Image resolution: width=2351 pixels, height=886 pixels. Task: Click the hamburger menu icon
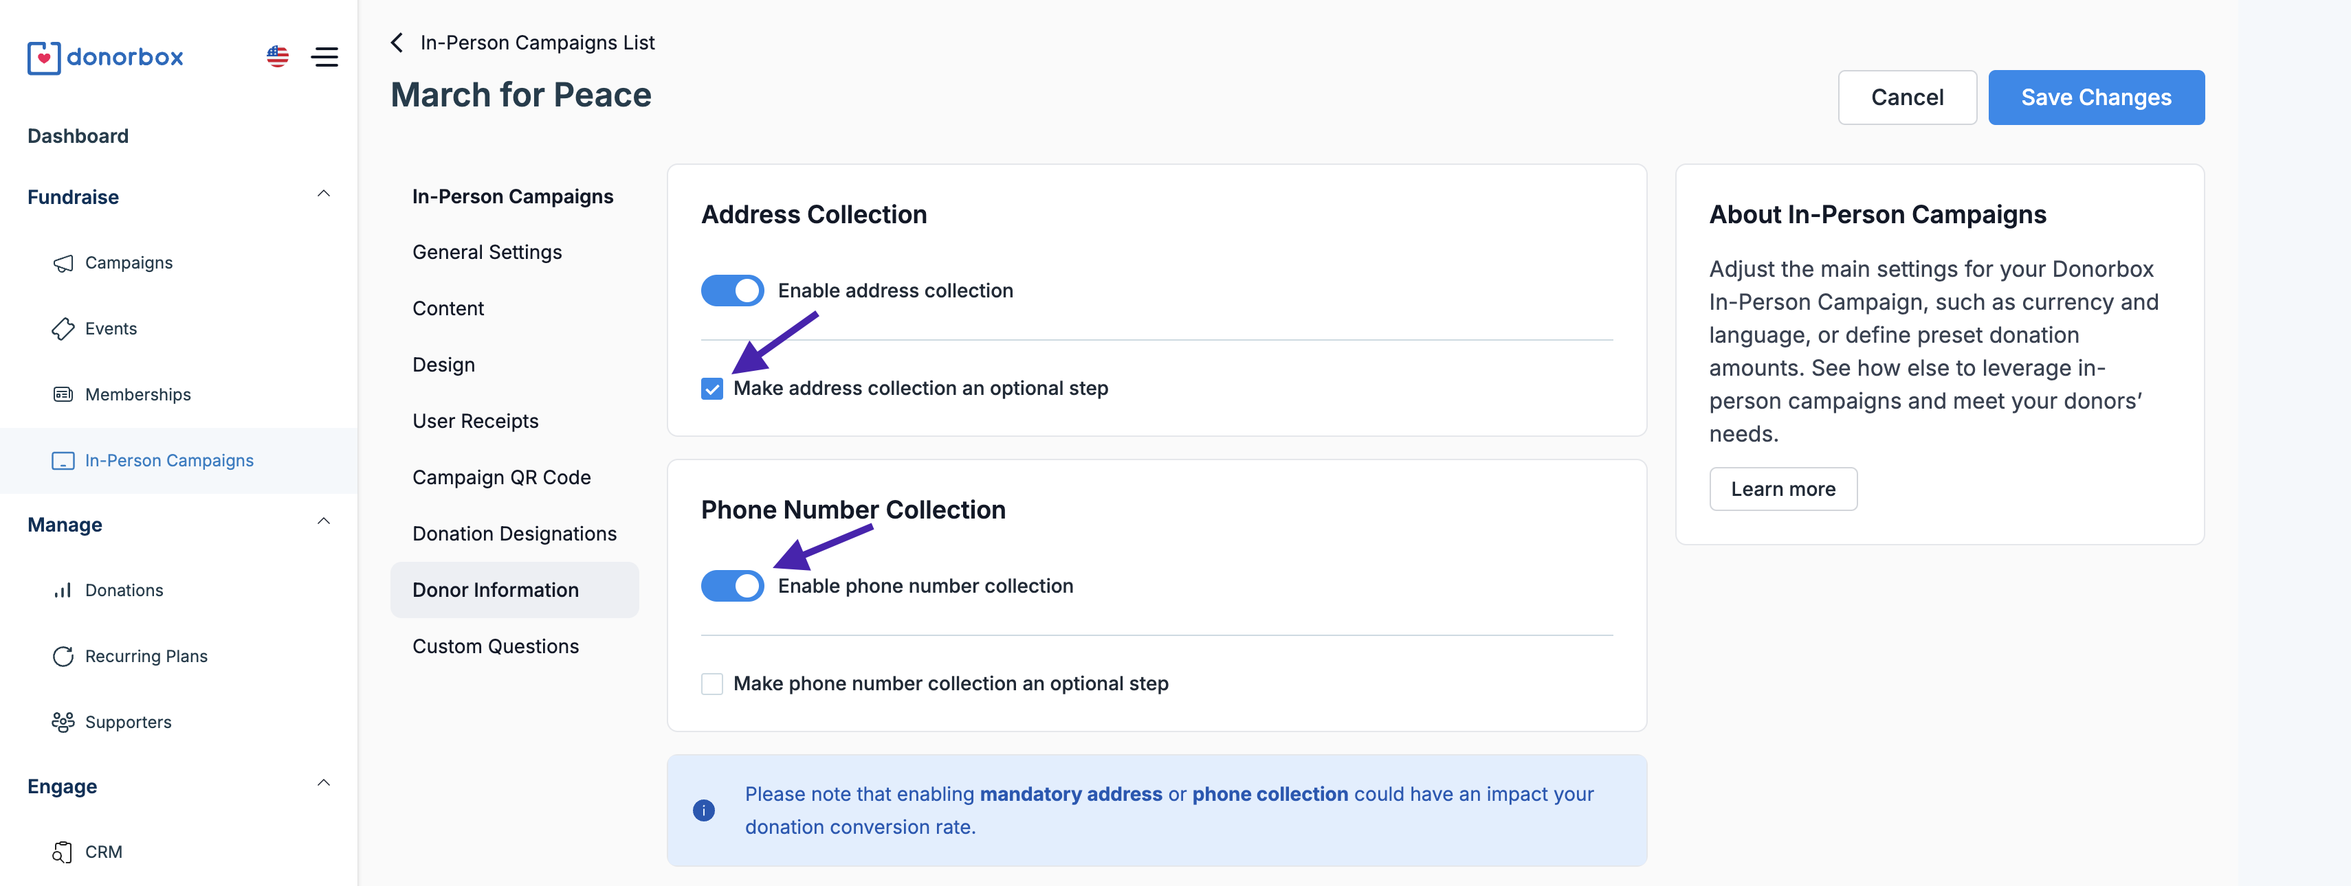coord(324,56)
